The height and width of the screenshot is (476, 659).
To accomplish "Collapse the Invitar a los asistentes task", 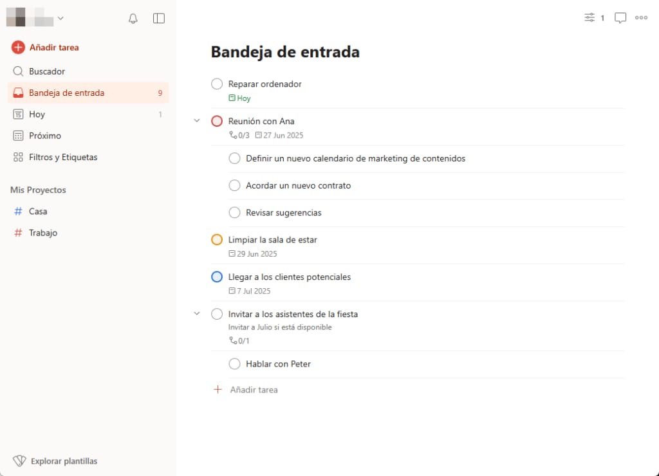I will pyautogui.click(x=197, y=313).
